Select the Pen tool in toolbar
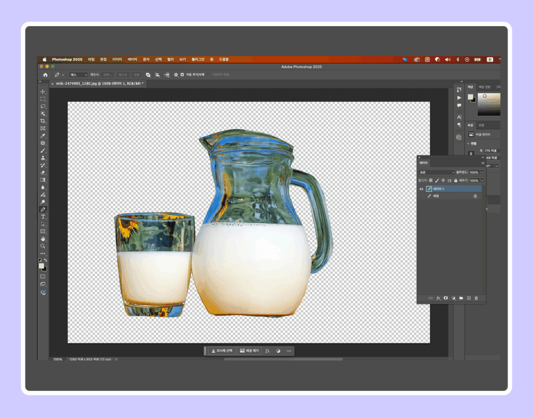Viewport: 533px width, 417px height. tap(43, 209)
